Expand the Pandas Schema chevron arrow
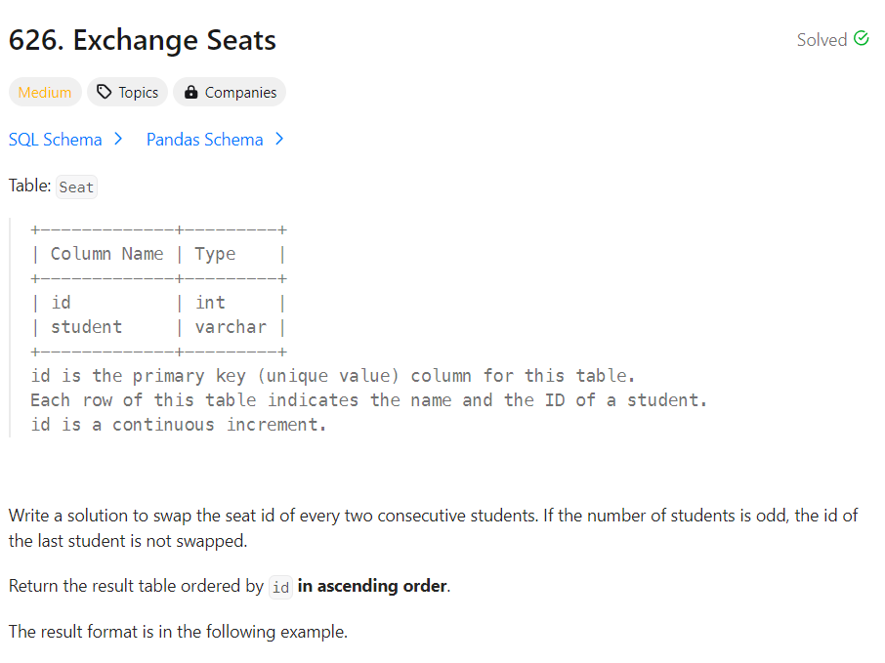 tap(279, 139)
